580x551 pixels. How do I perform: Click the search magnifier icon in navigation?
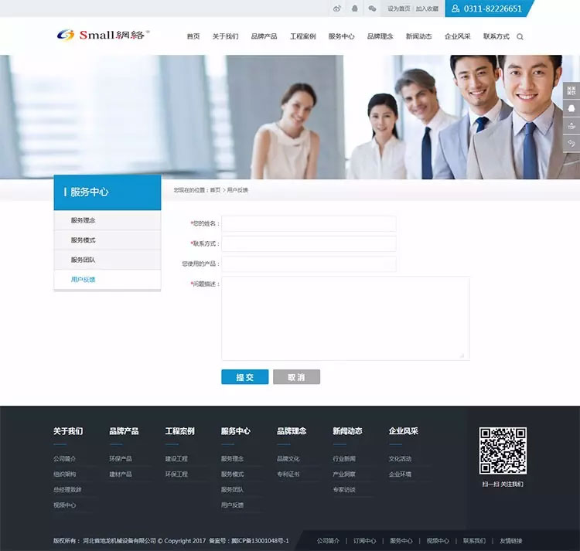coord(520,36)
